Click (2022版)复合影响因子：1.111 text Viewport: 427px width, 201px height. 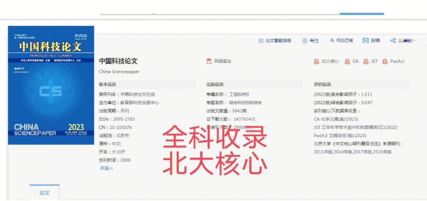[343, 95]
